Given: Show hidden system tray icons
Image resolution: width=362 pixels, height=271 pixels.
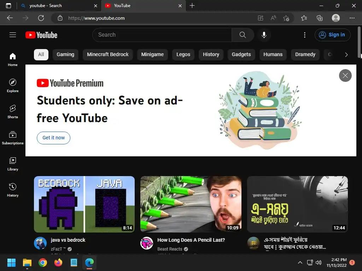Looking at the screenshot, I should [x=300, y=263].
